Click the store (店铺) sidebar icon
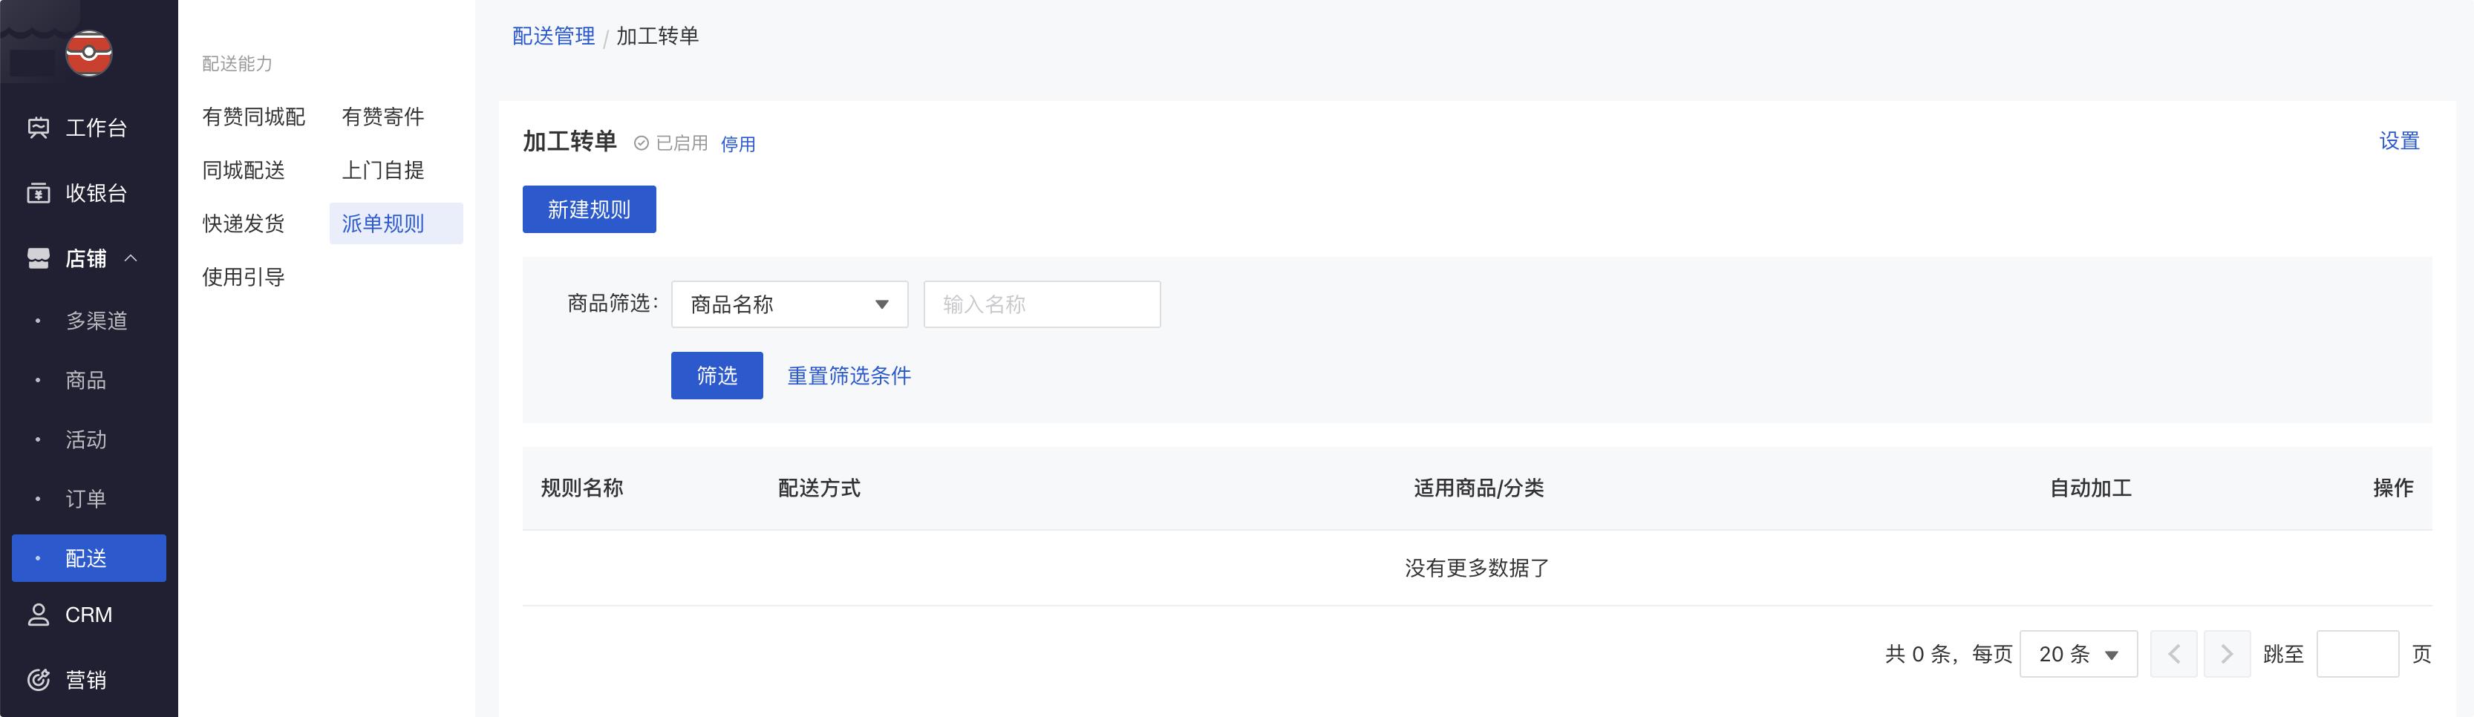Image resolution: width=2474 pixels, height=717 pixels. pyautogui.click(x=39, y=258)
